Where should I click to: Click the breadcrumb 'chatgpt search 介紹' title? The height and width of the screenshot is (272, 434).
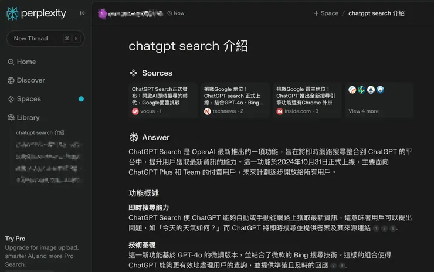pos(376,13)
